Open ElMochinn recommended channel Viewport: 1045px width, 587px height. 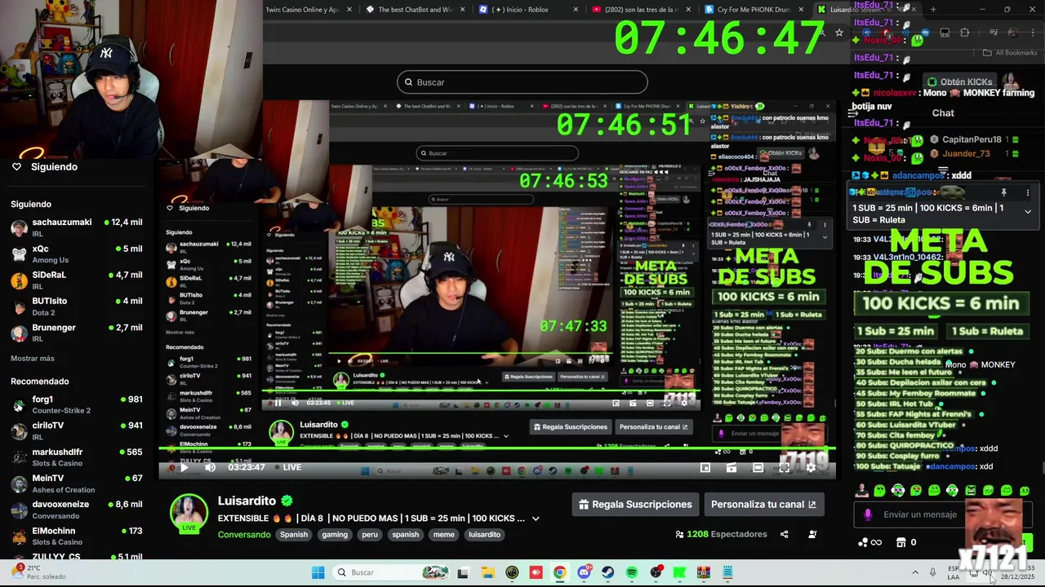point(78,536)
